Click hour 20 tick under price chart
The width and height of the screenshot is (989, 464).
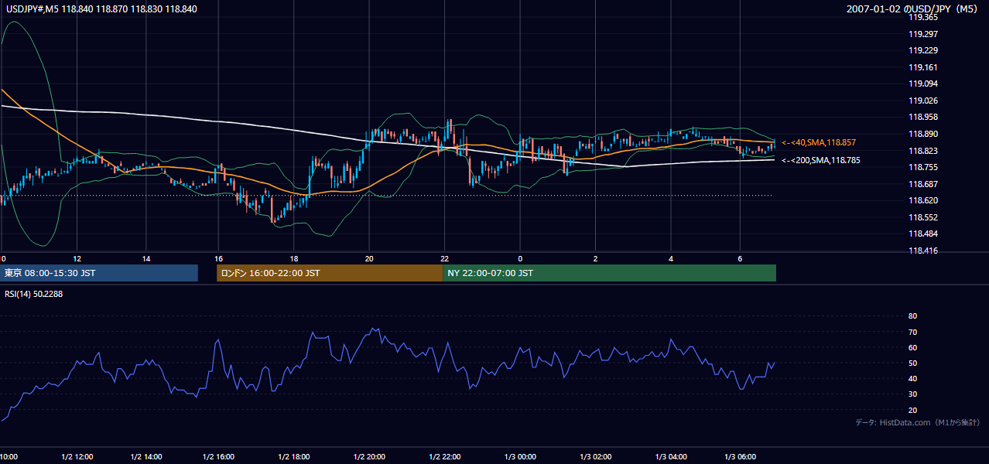369,258
